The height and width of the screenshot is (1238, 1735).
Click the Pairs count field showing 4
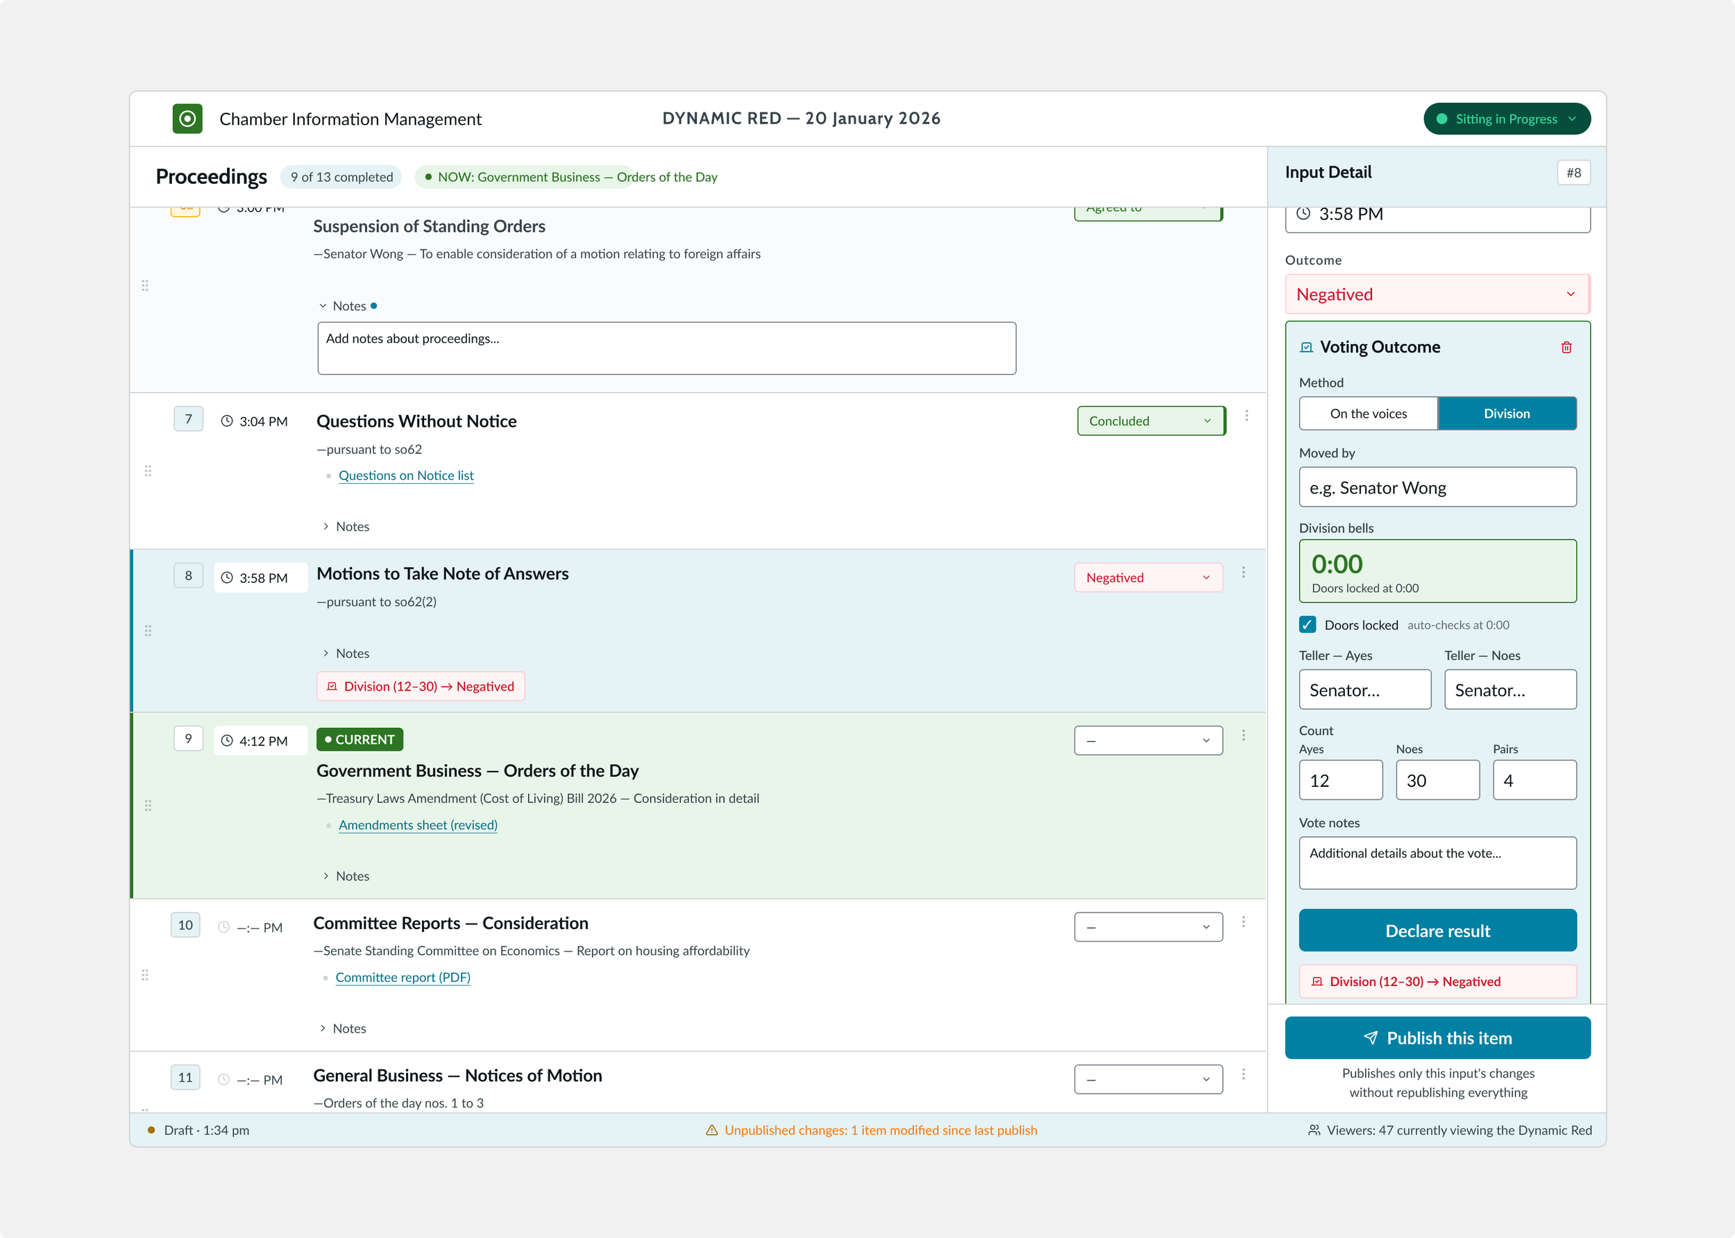click(1534, 780)
